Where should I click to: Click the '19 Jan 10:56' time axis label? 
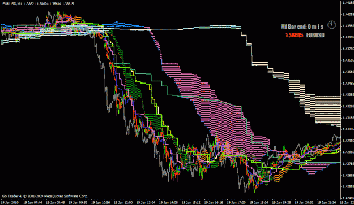coord(100,203)
